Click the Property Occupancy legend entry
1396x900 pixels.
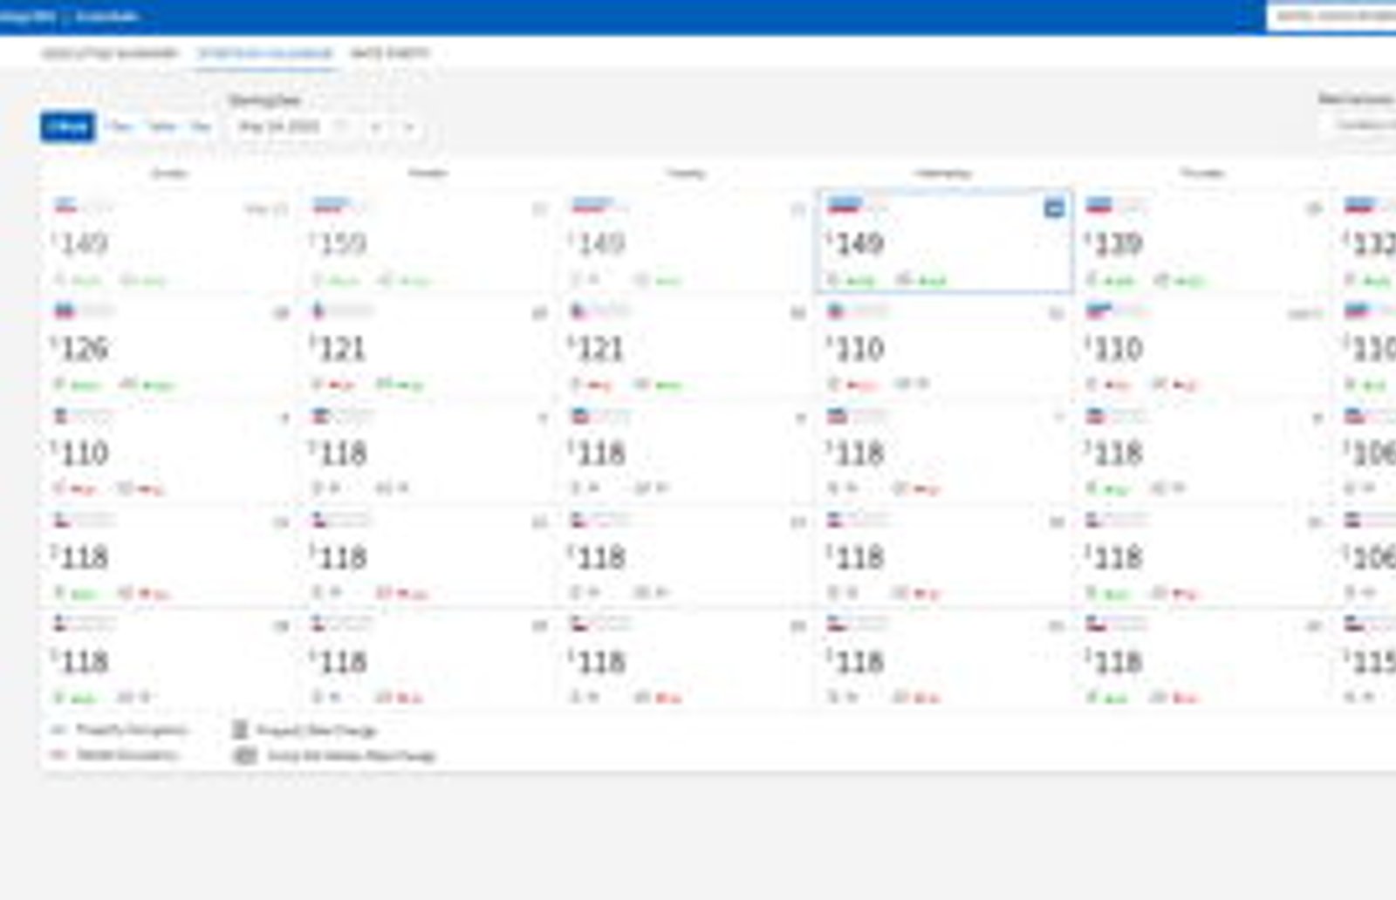click(x=120, y=730)
